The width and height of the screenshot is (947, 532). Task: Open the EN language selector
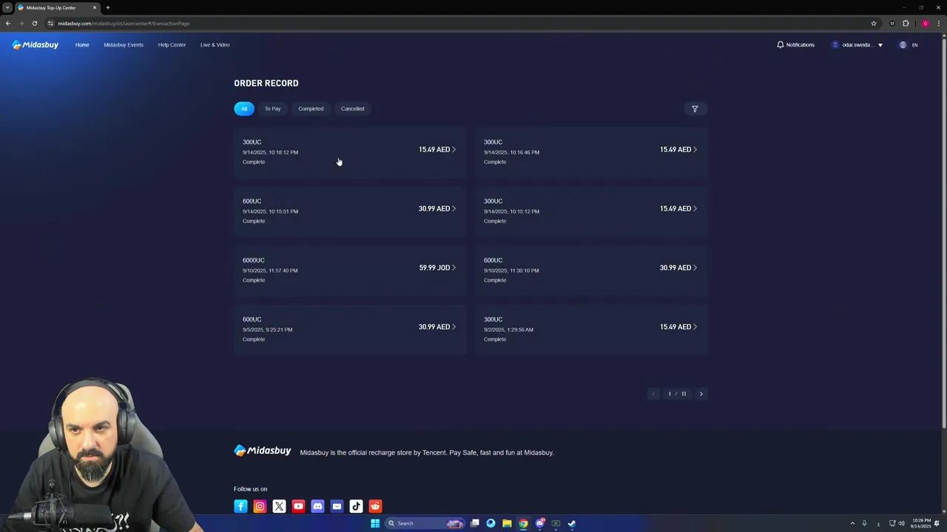click(x=914, y=44)
